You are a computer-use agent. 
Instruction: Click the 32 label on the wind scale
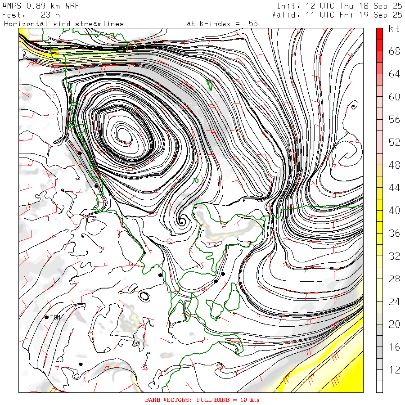(x=394, y=256)
